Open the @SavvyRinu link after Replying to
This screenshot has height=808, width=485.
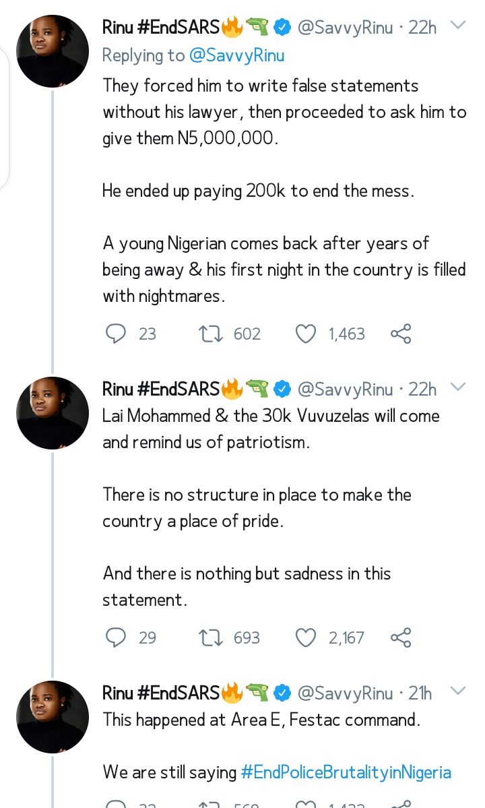237,55
